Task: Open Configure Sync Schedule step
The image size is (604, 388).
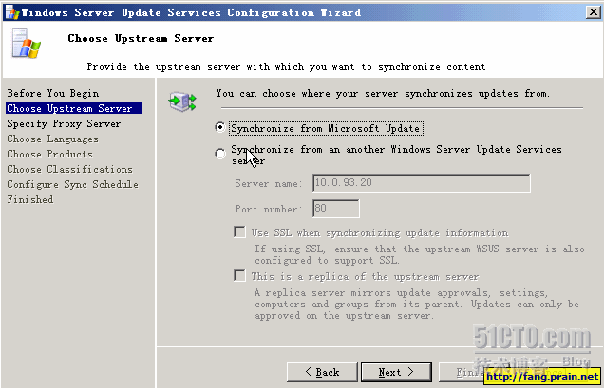Action: (72, 184)
